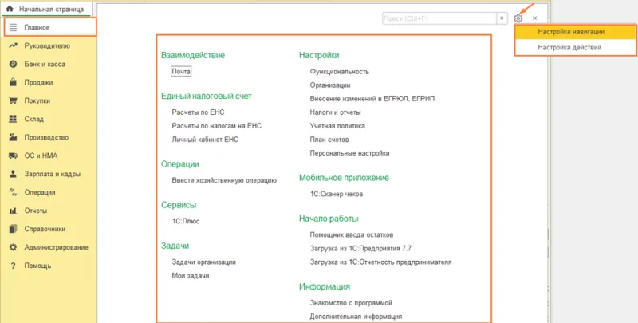The image size is (638, 323).
Task: Close the Главное menu panel
Action: pos(534,18)
